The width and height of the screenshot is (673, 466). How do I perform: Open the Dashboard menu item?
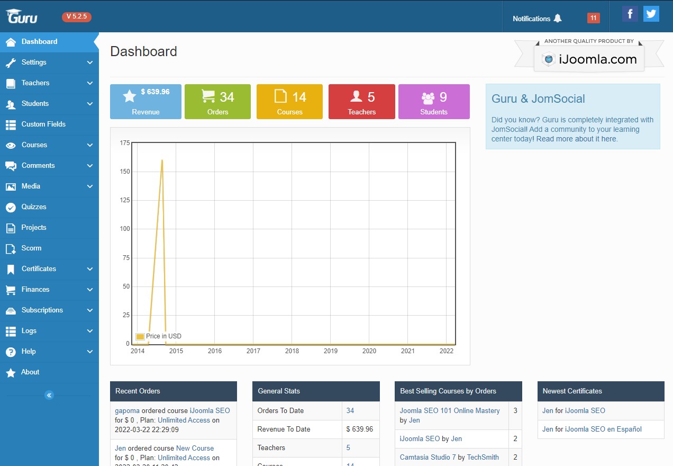(49, 42)
